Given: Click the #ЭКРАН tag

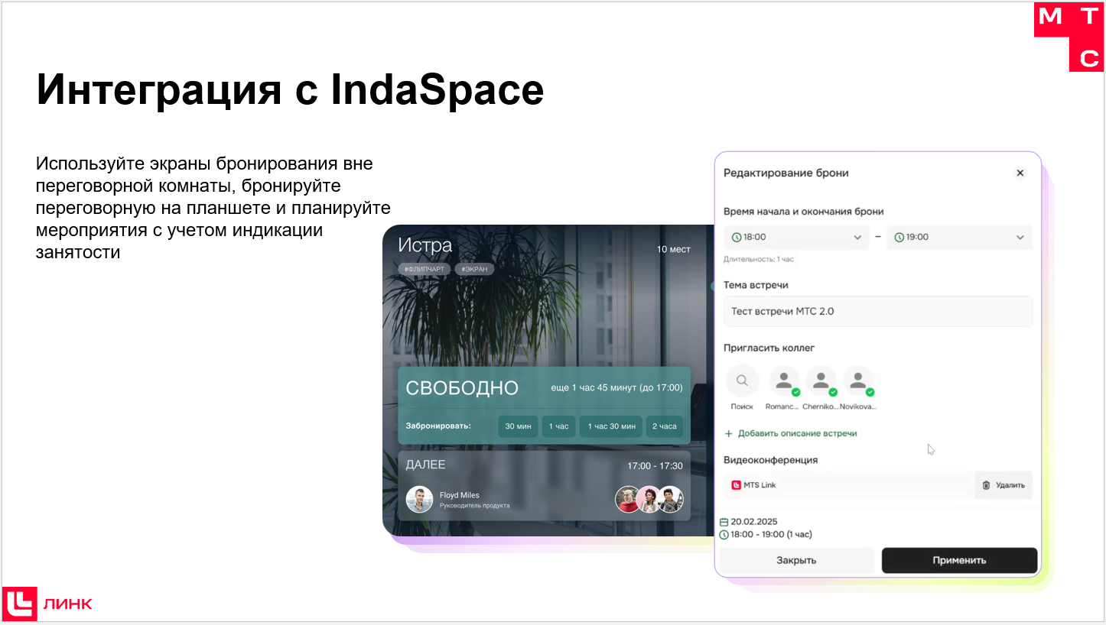Looking at the screenshot, I should 475,269.
